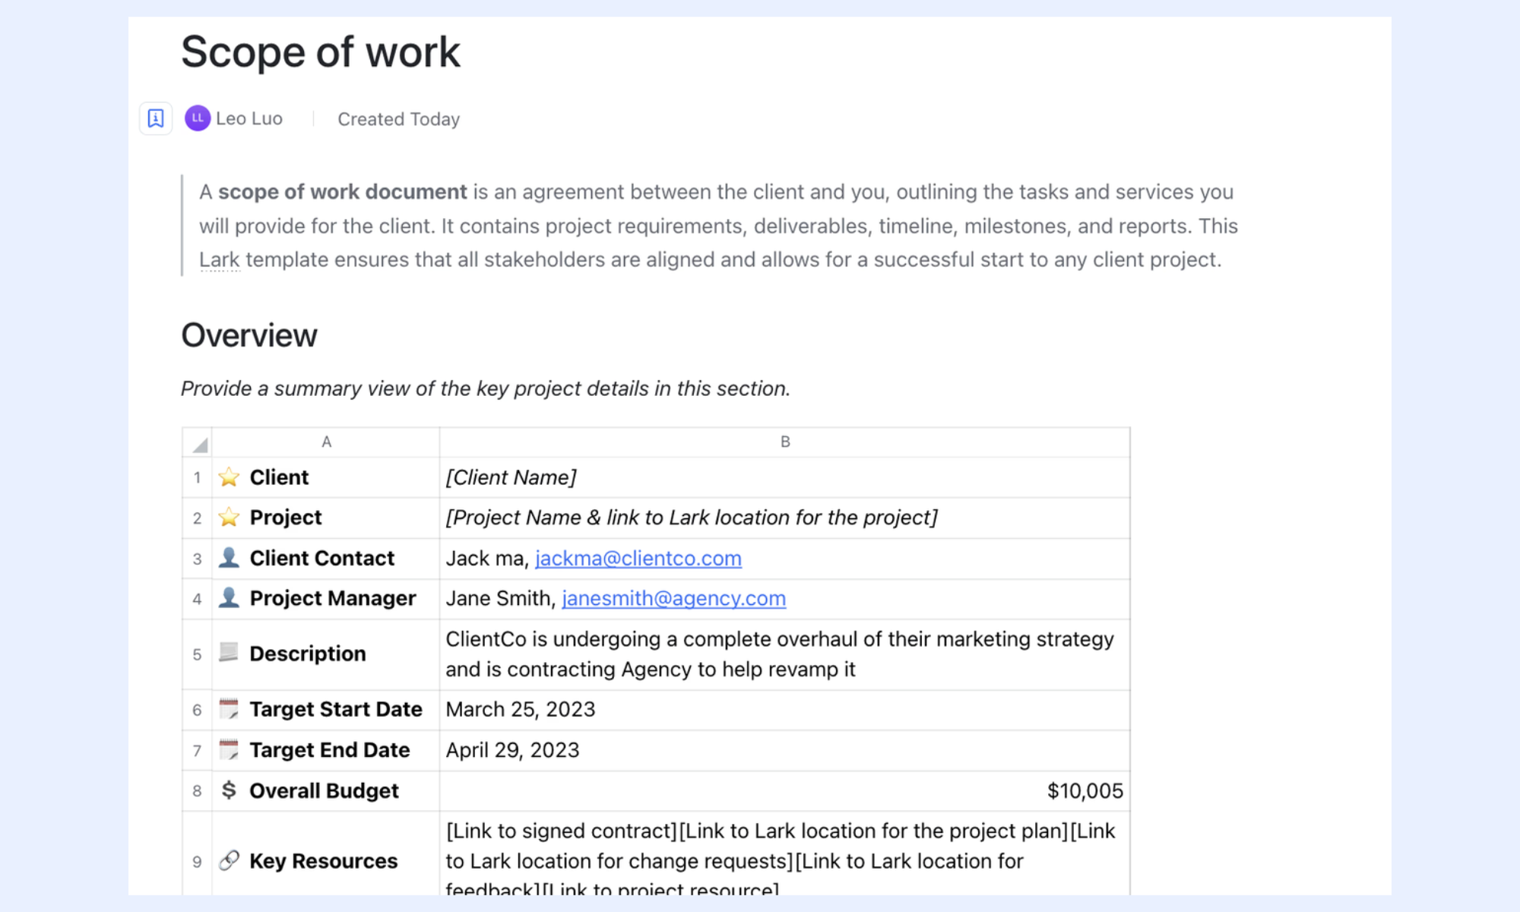
Task: Select column A header in the table
Action: click(x=326, y=442)
